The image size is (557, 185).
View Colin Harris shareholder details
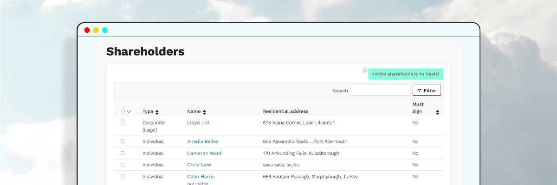(x=201, y=177)
